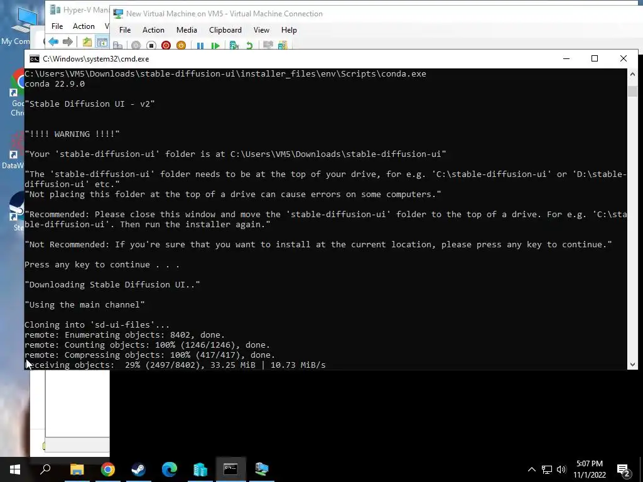The width and height of the screenshot is (643, 482).
Task: Go back in Hyper-V Manager toolbar
Action: point(53,41)
